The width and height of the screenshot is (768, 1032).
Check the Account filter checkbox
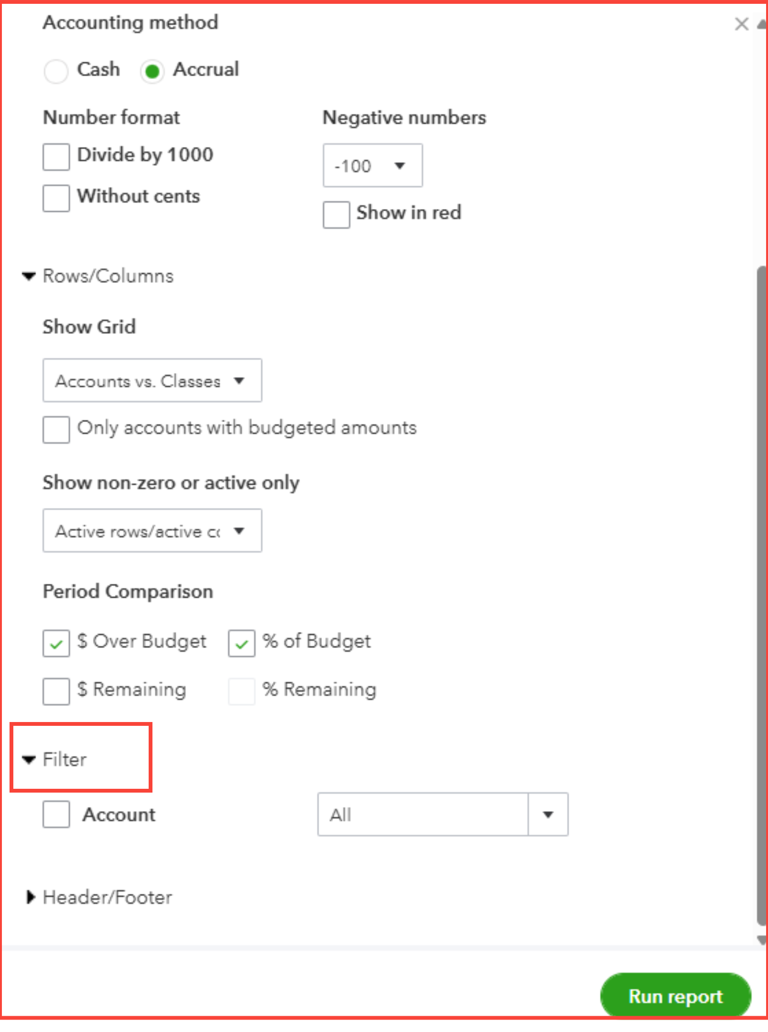56,814
